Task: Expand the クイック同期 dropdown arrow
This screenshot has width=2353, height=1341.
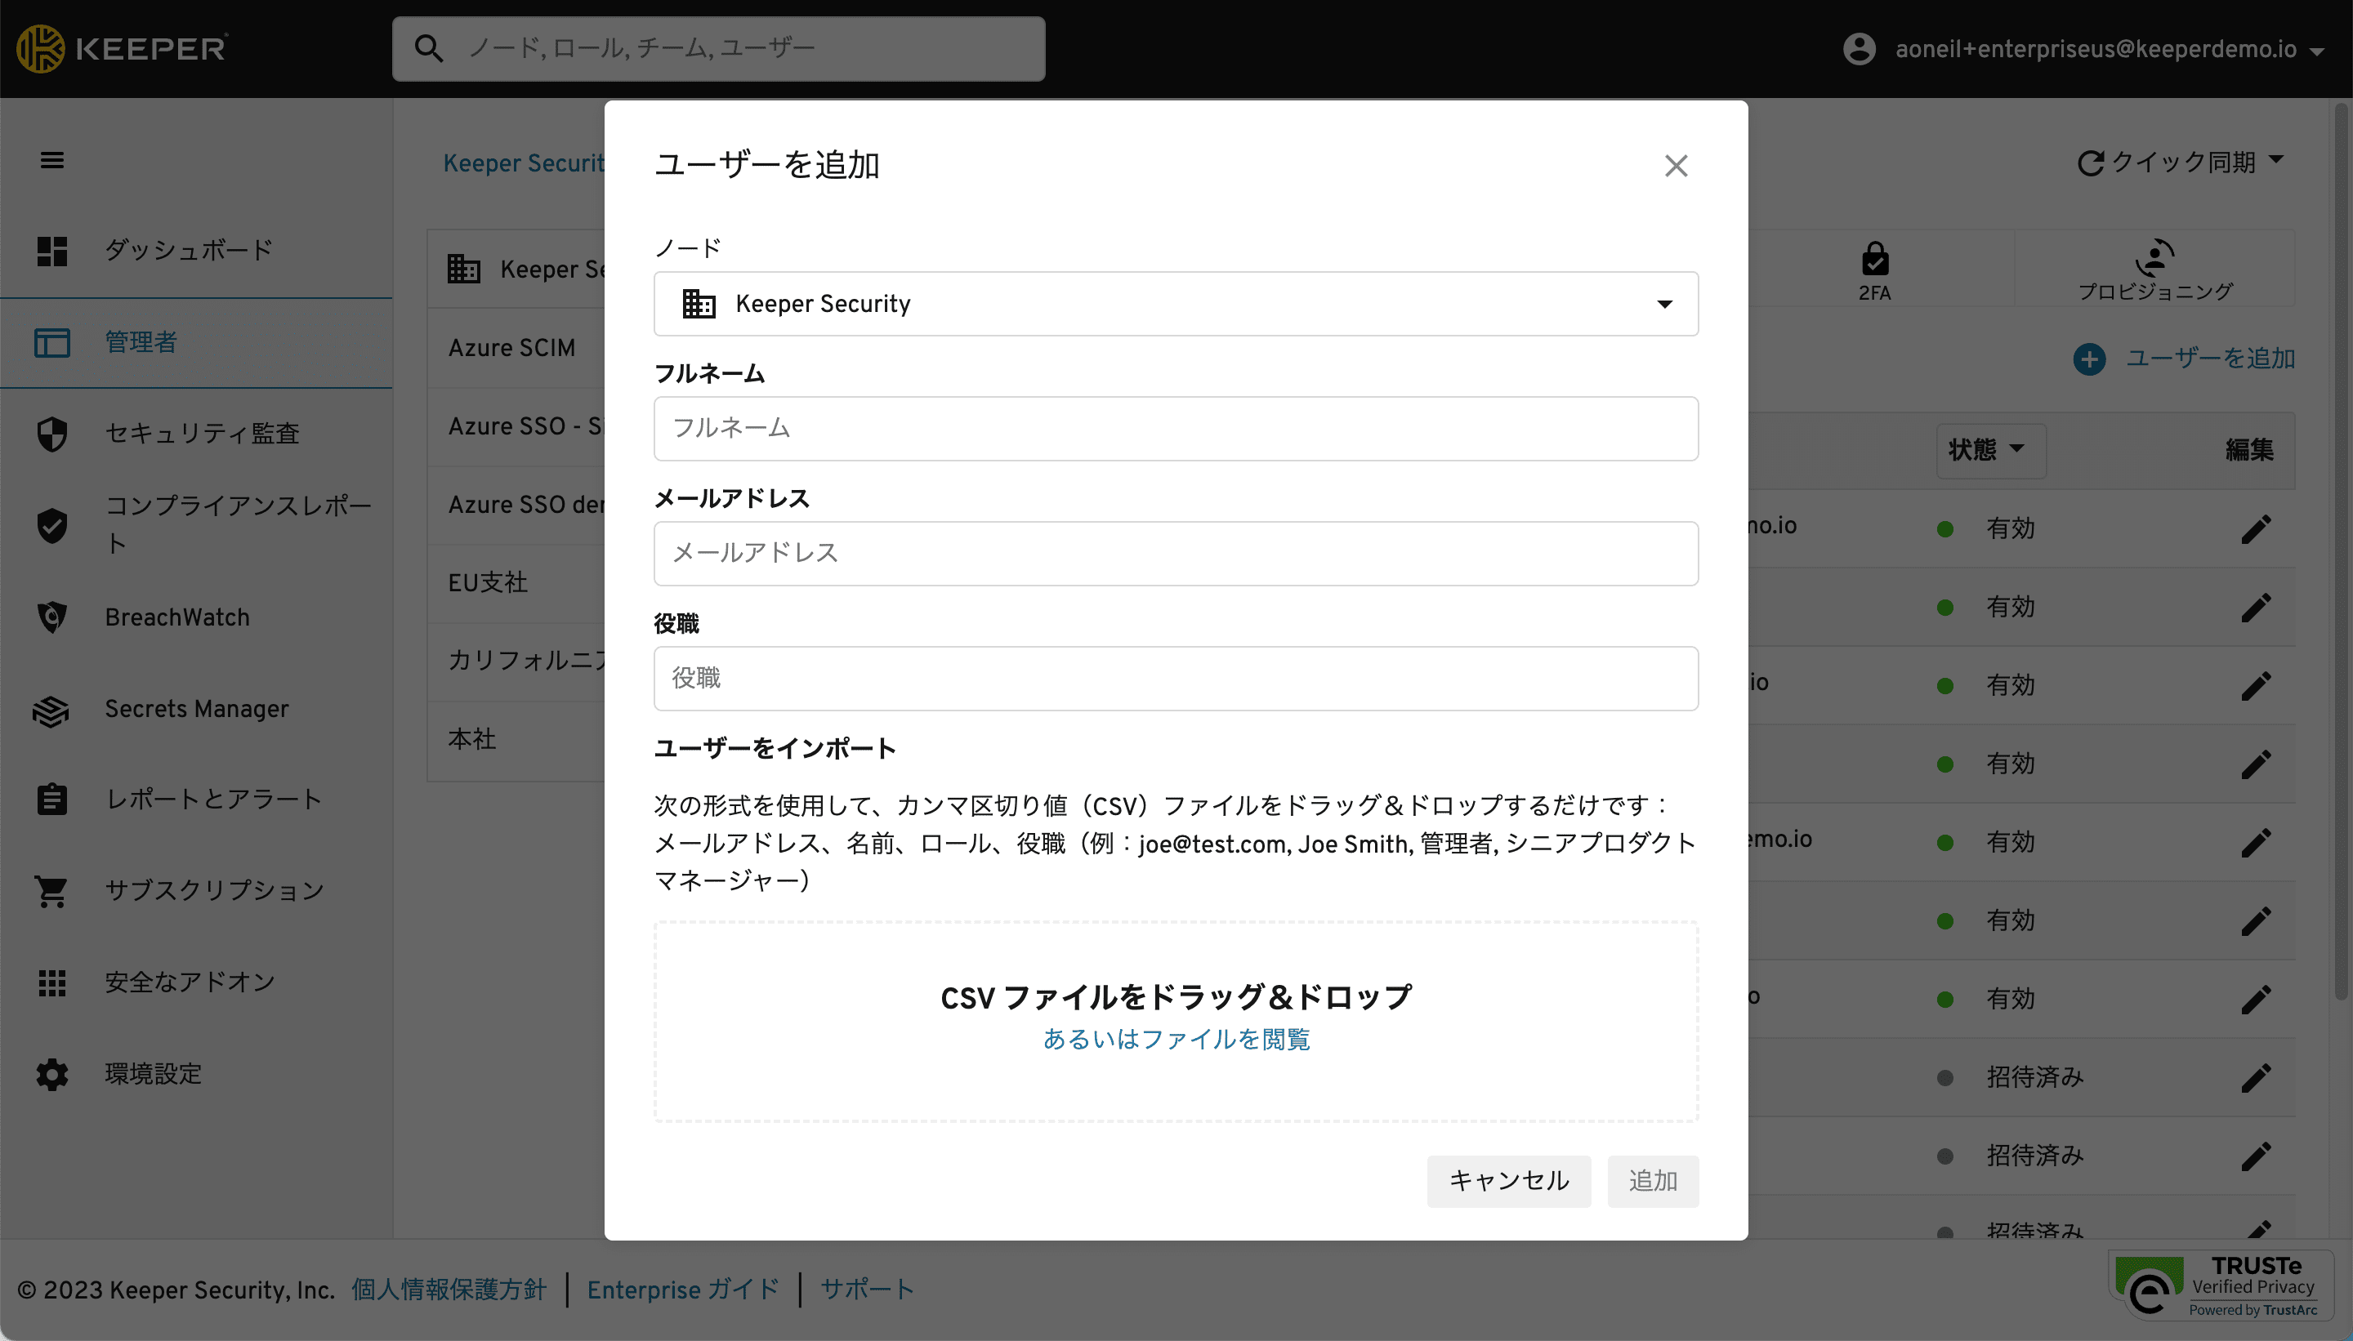Action: (x=2275, y=160)
